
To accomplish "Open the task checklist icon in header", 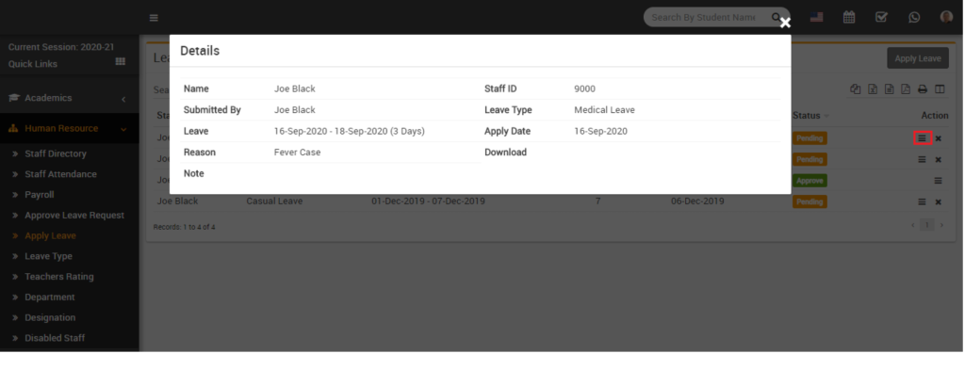I will [881, 17].
